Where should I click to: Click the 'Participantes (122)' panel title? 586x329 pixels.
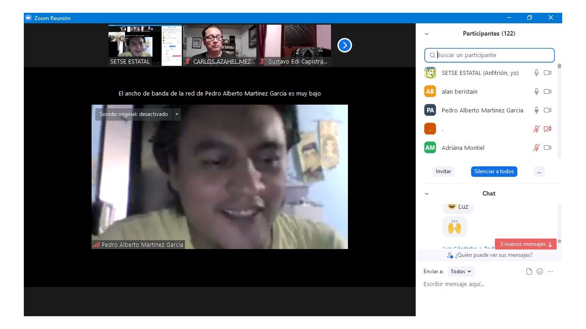pyautogui.click(x=489, y=33)
